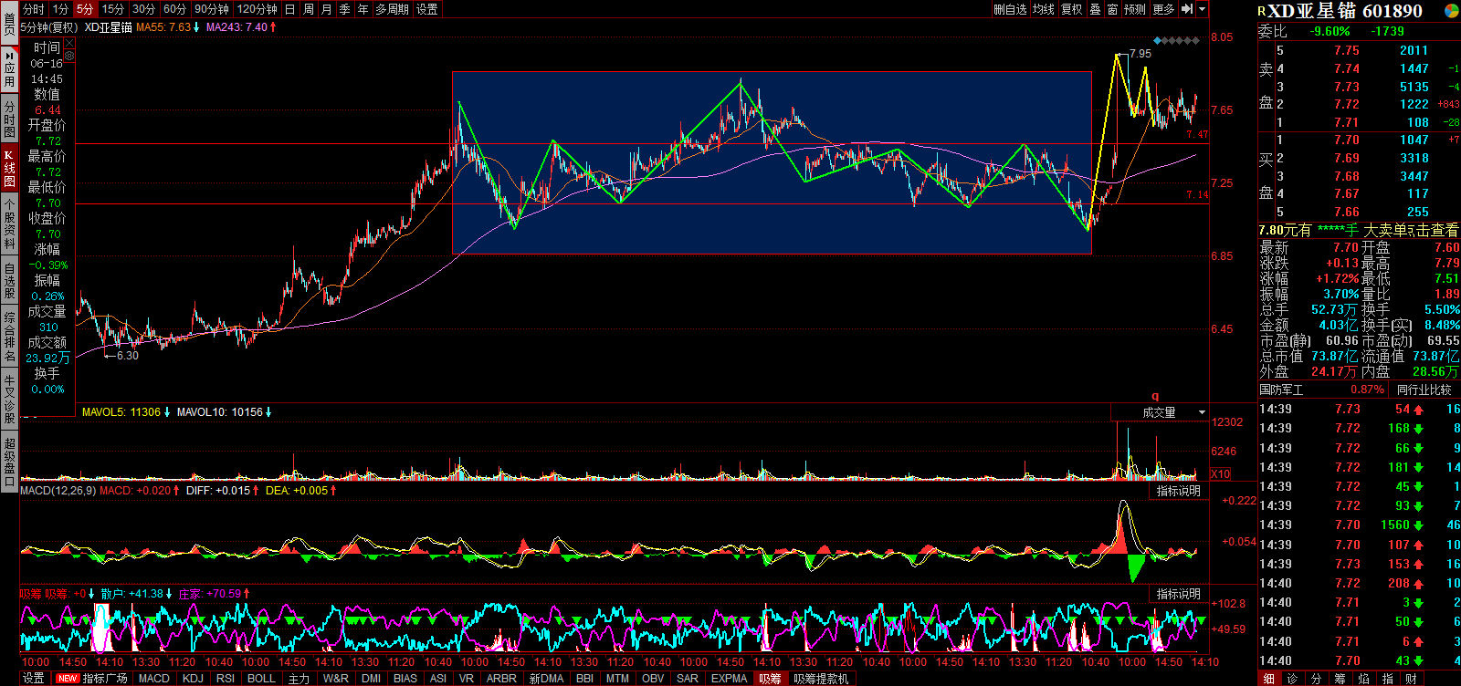Select the 焰 tab at bottom right
1461x686 pixels.
point(1363,679)
